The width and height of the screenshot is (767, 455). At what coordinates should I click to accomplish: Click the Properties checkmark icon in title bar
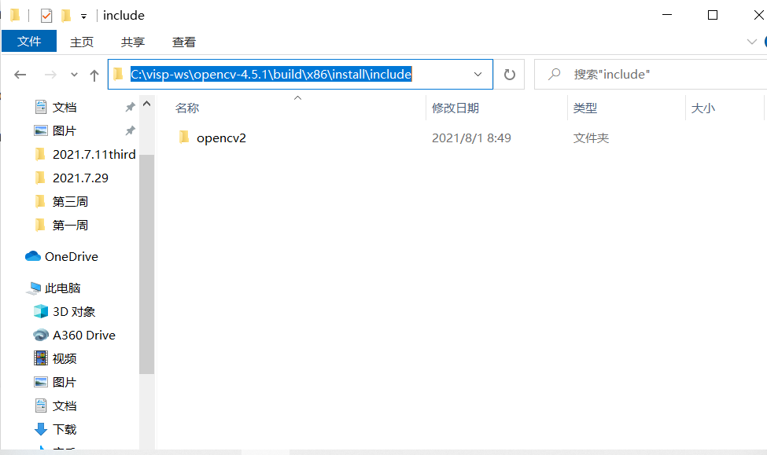(x=46, y=16)
